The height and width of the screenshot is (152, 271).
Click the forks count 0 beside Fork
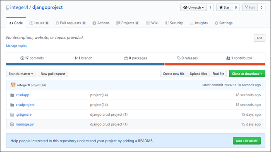261,7
